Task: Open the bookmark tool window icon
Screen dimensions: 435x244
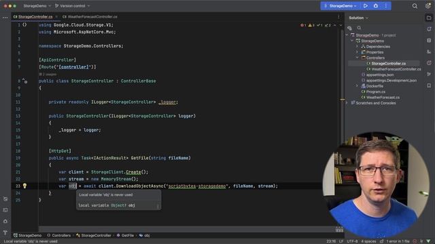Action: coord(429,85)
